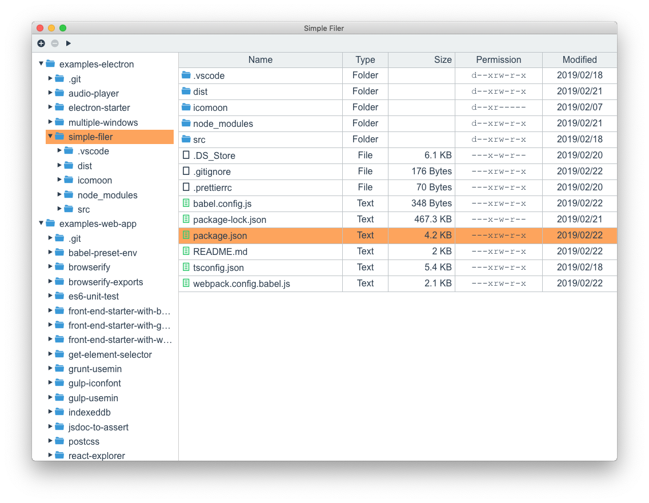Click the gulp-iconfont folder icon
The width and height of the screenshot is (649, 503).
(59, 382)
